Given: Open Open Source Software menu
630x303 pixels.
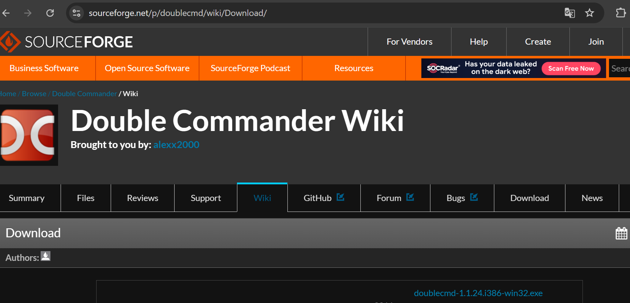Looking at the screenshot, I should [x=147, y=68].
